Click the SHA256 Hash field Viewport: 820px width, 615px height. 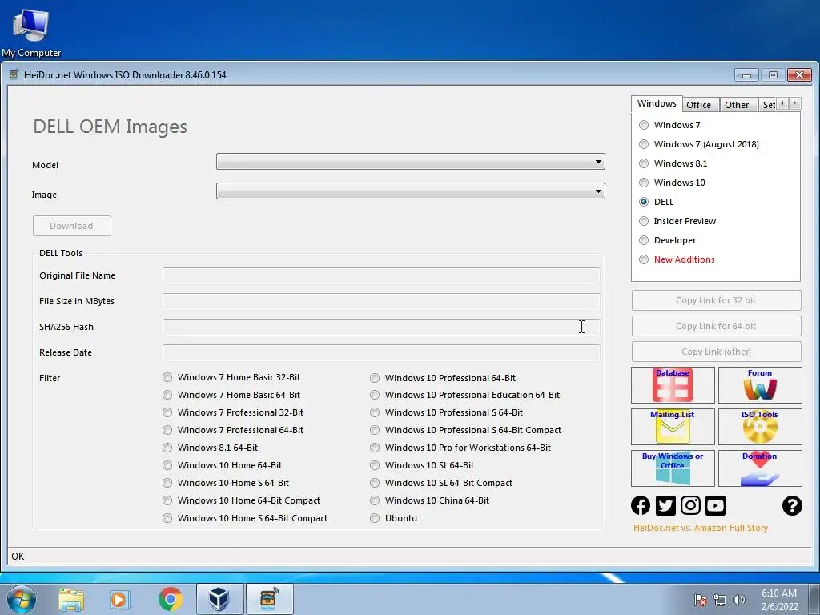pyautogui.click(x=381, y=327)
